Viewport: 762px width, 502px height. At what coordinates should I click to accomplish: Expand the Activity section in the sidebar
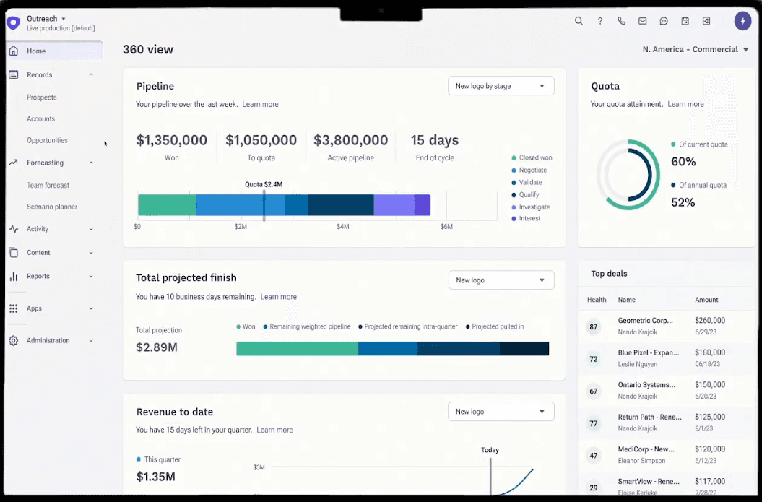click(x=91, y=229)
